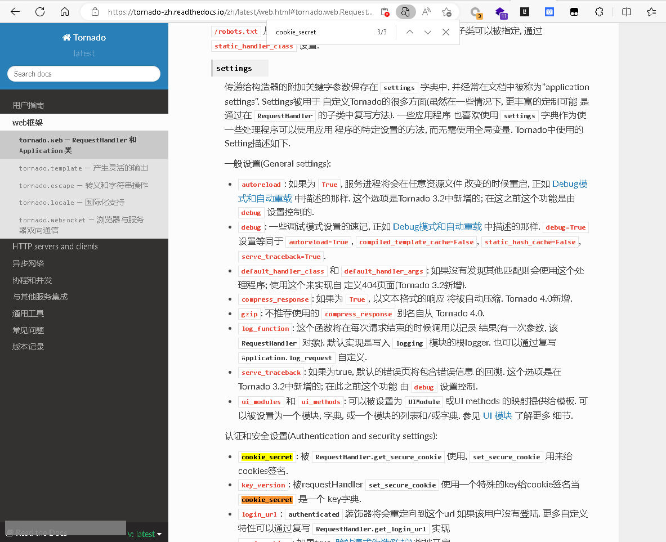This screenshot has height=542, width=666.
Task: Click RequestHandler.get_secure_cookie reference
Action: click(378, 457)
